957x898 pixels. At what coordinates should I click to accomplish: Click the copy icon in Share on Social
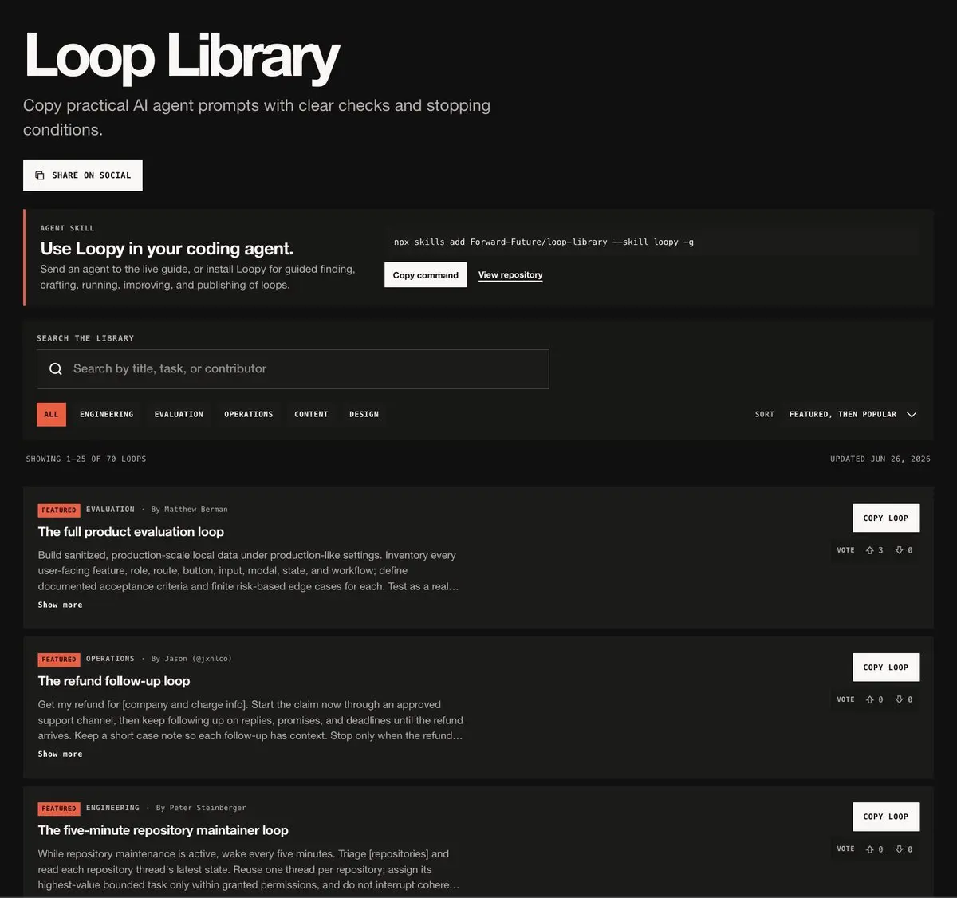point(40,175)
